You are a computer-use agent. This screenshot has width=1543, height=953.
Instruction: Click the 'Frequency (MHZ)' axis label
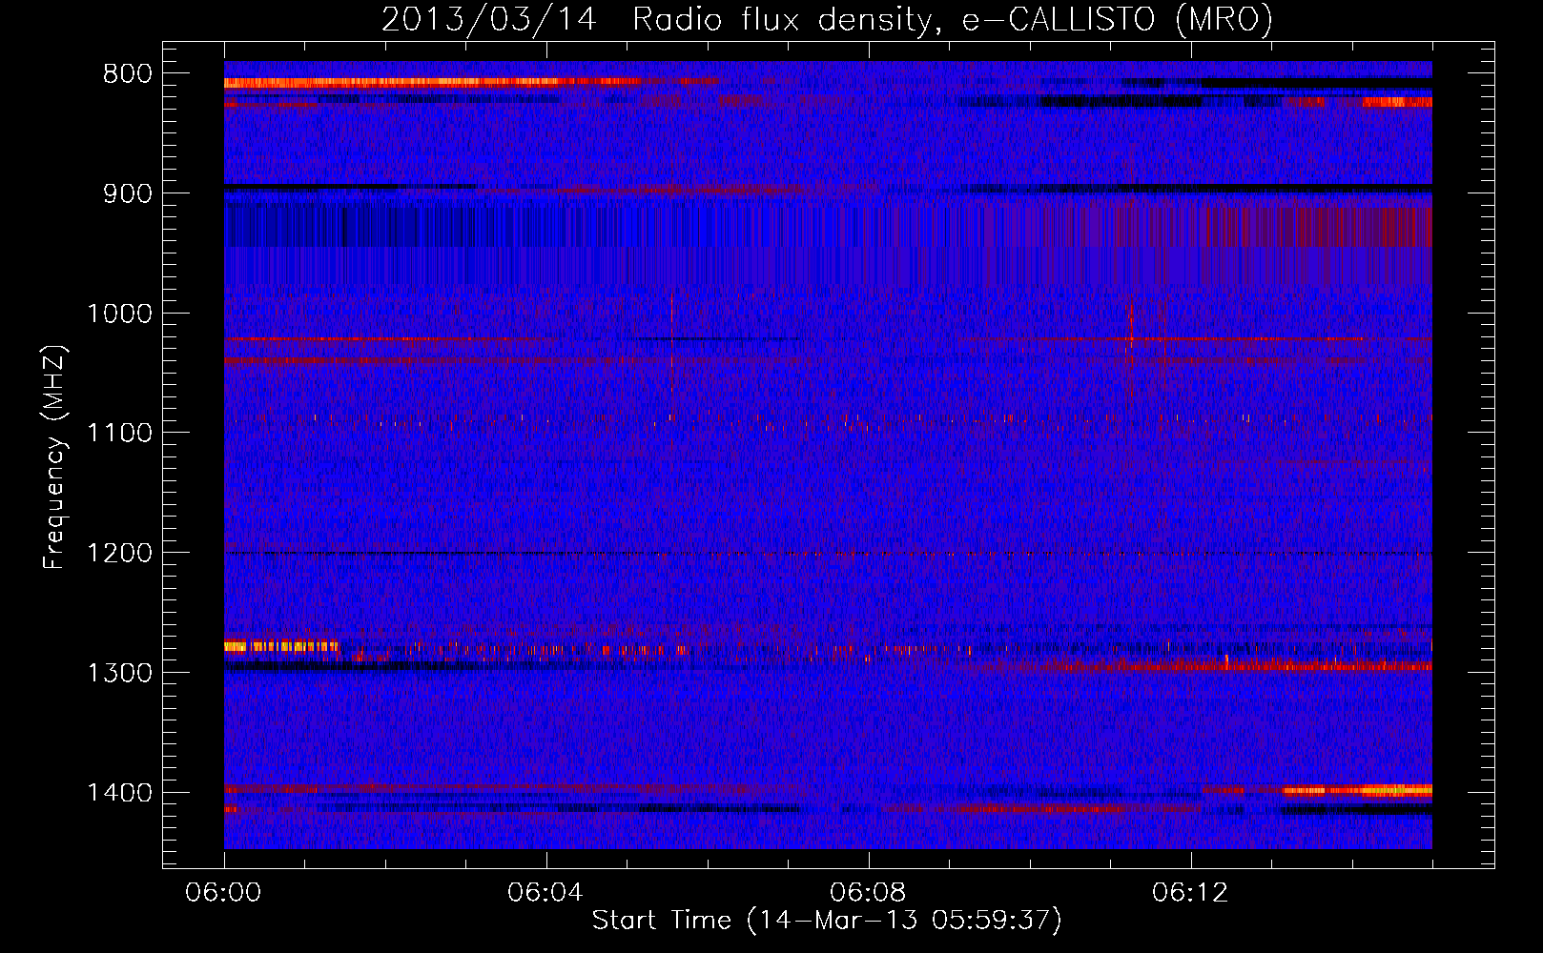click(55, 457)
